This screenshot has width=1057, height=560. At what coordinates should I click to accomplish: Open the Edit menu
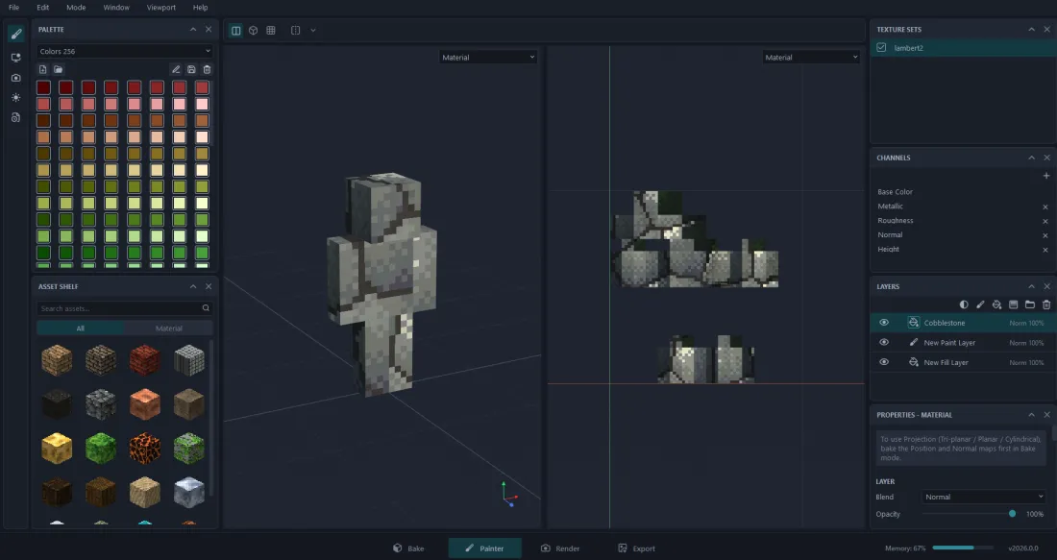[x=42, y=8]
